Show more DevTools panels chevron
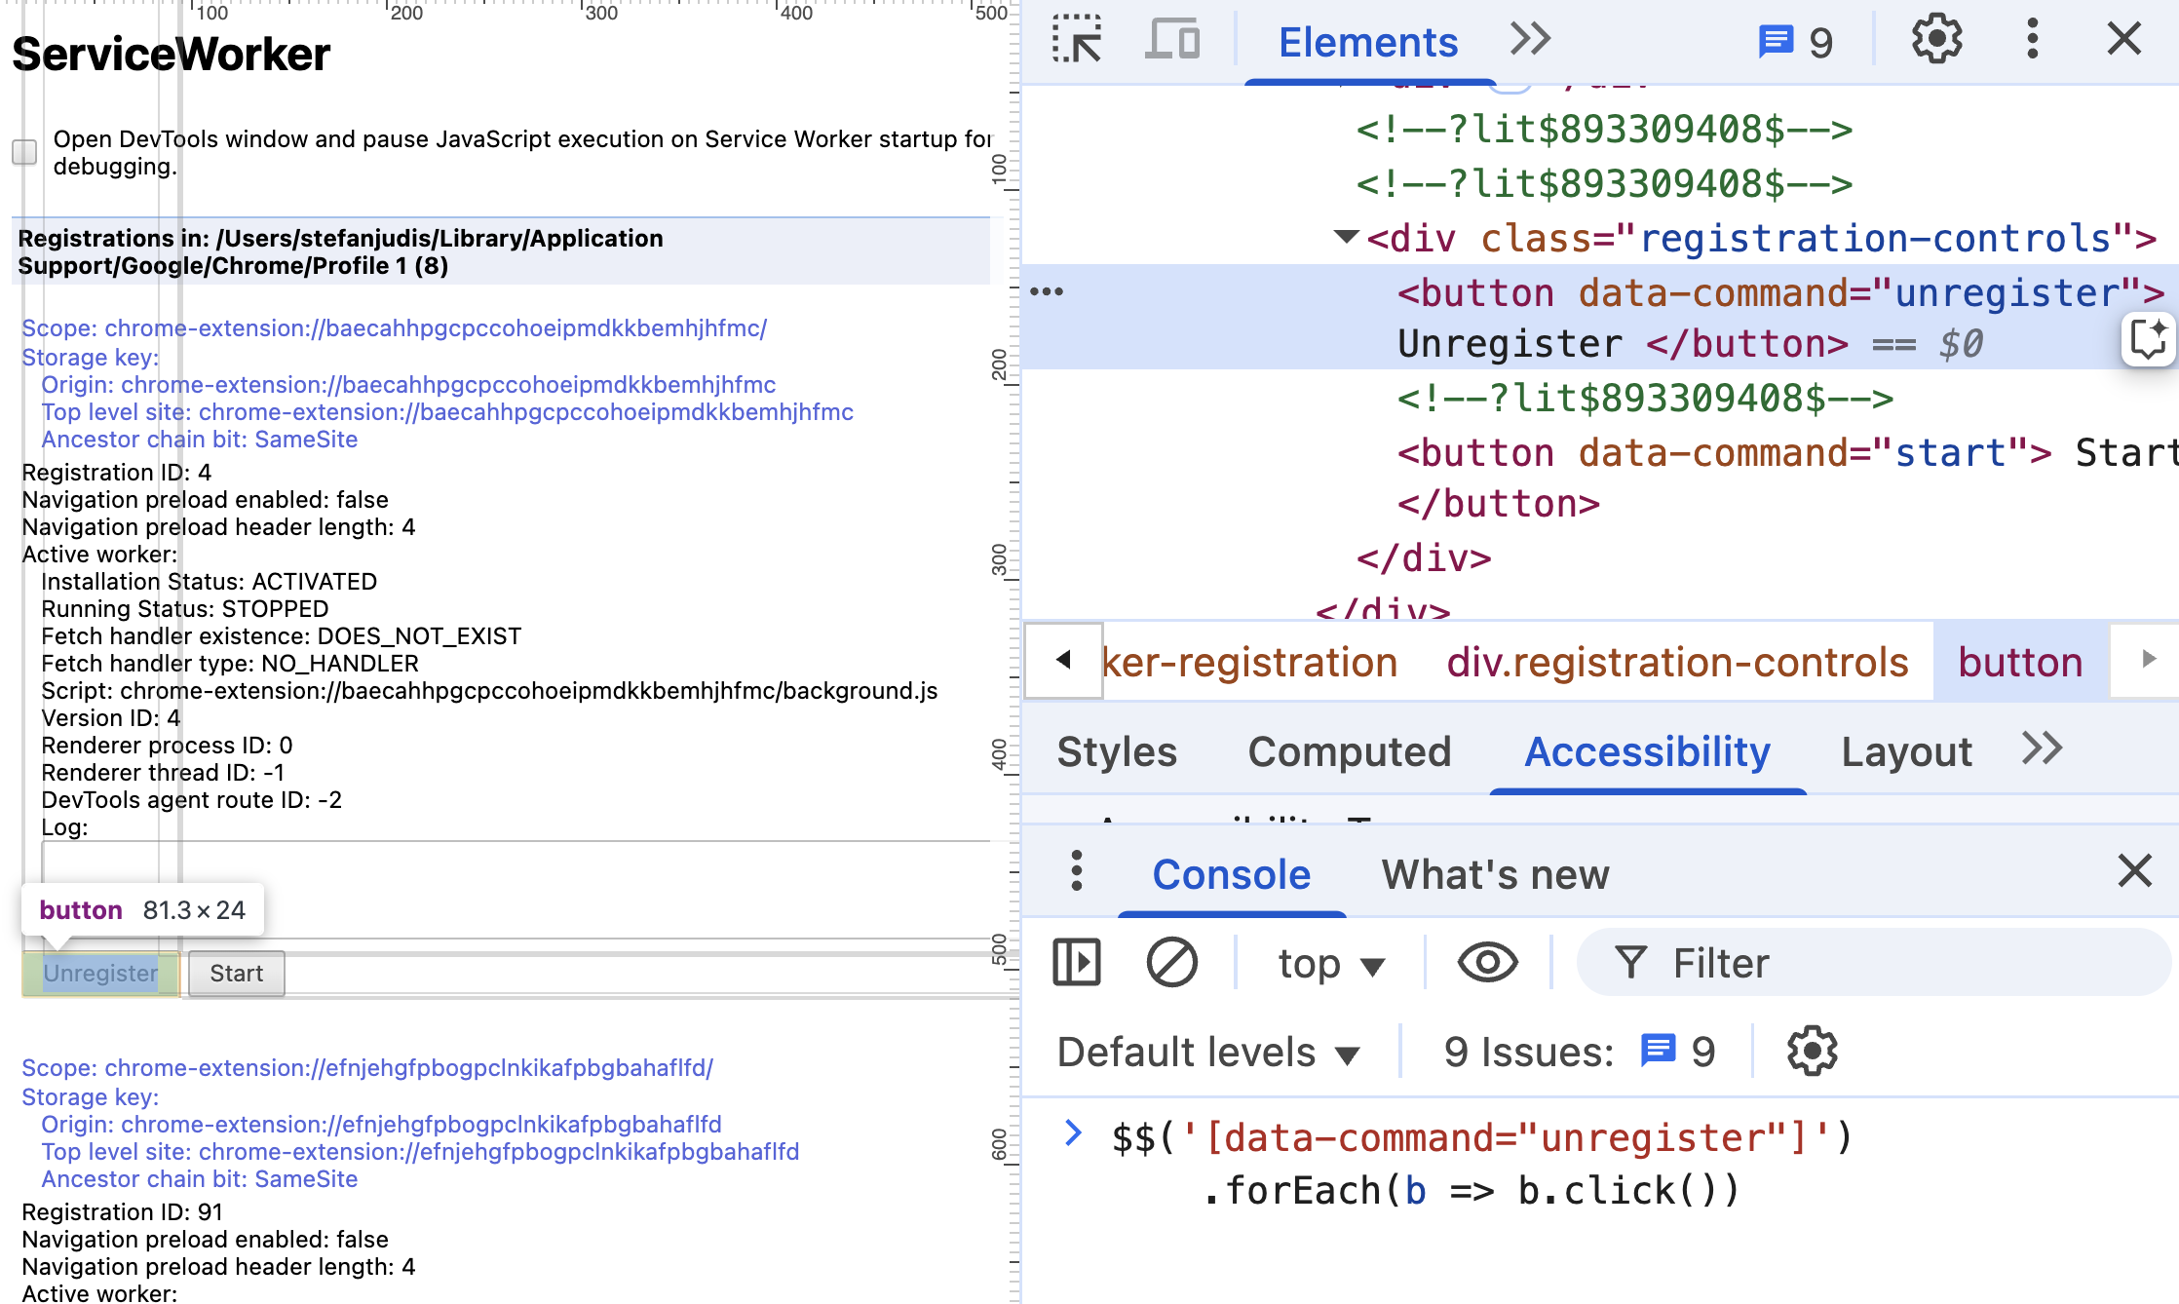Image resolution: width=2179 pixels, height=1304 pixels. point(1530,40)
